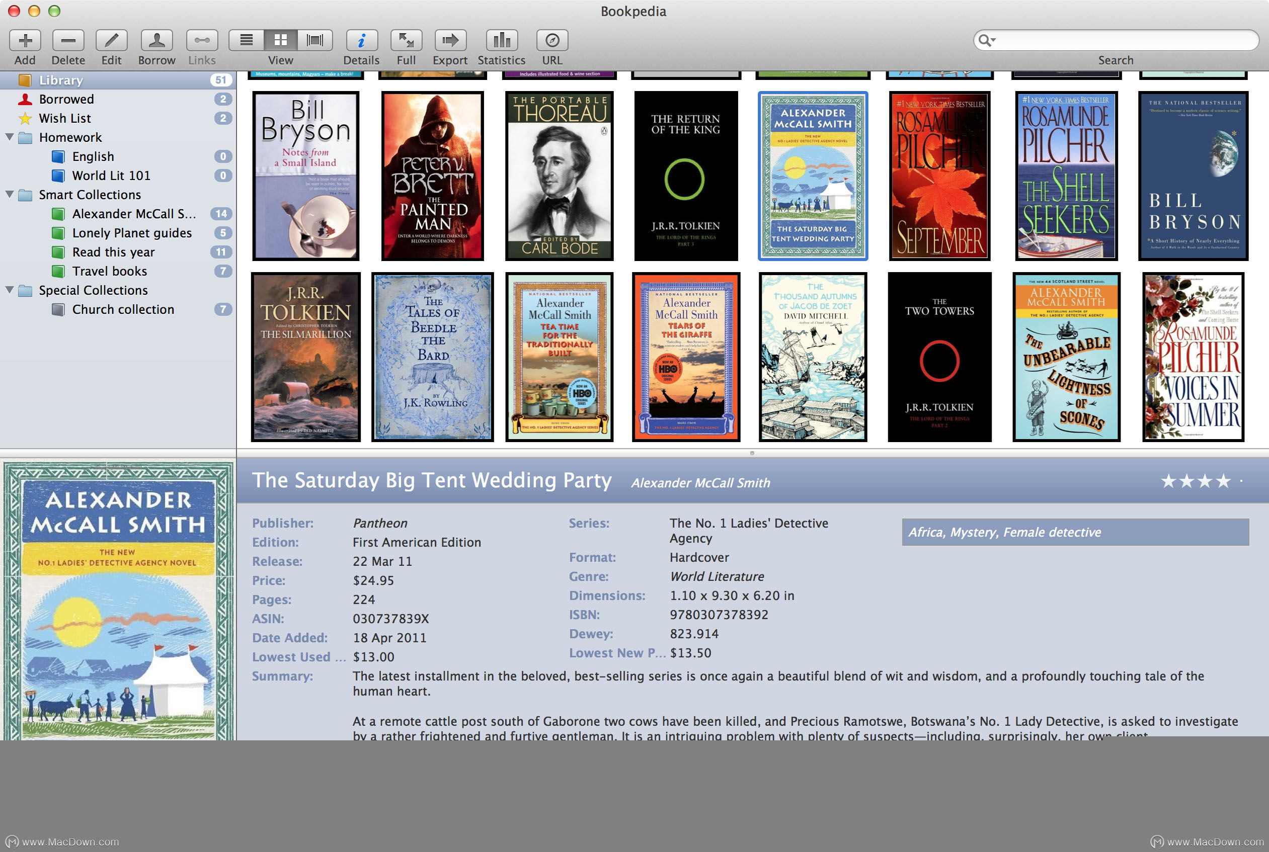Switch to grid view mode

pos(280,40)
